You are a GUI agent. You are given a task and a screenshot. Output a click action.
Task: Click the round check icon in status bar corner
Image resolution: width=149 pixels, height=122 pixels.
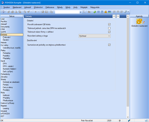(146, 121)
